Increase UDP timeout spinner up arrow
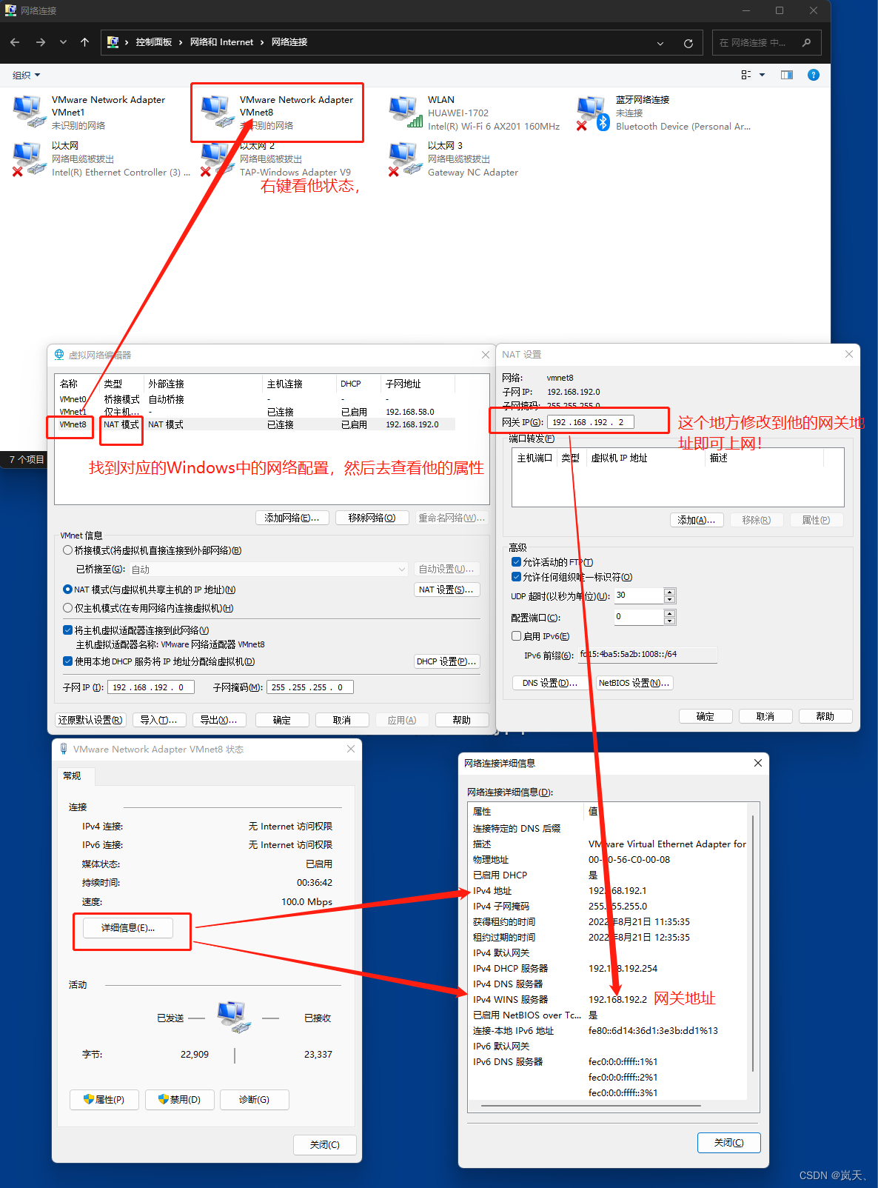The height and width of the screenshot is (1188, 878). coord(670,592)
